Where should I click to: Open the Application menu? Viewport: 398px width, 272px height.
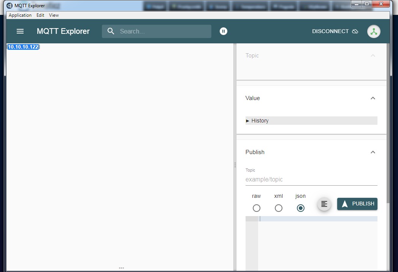(x=20, y=15)
